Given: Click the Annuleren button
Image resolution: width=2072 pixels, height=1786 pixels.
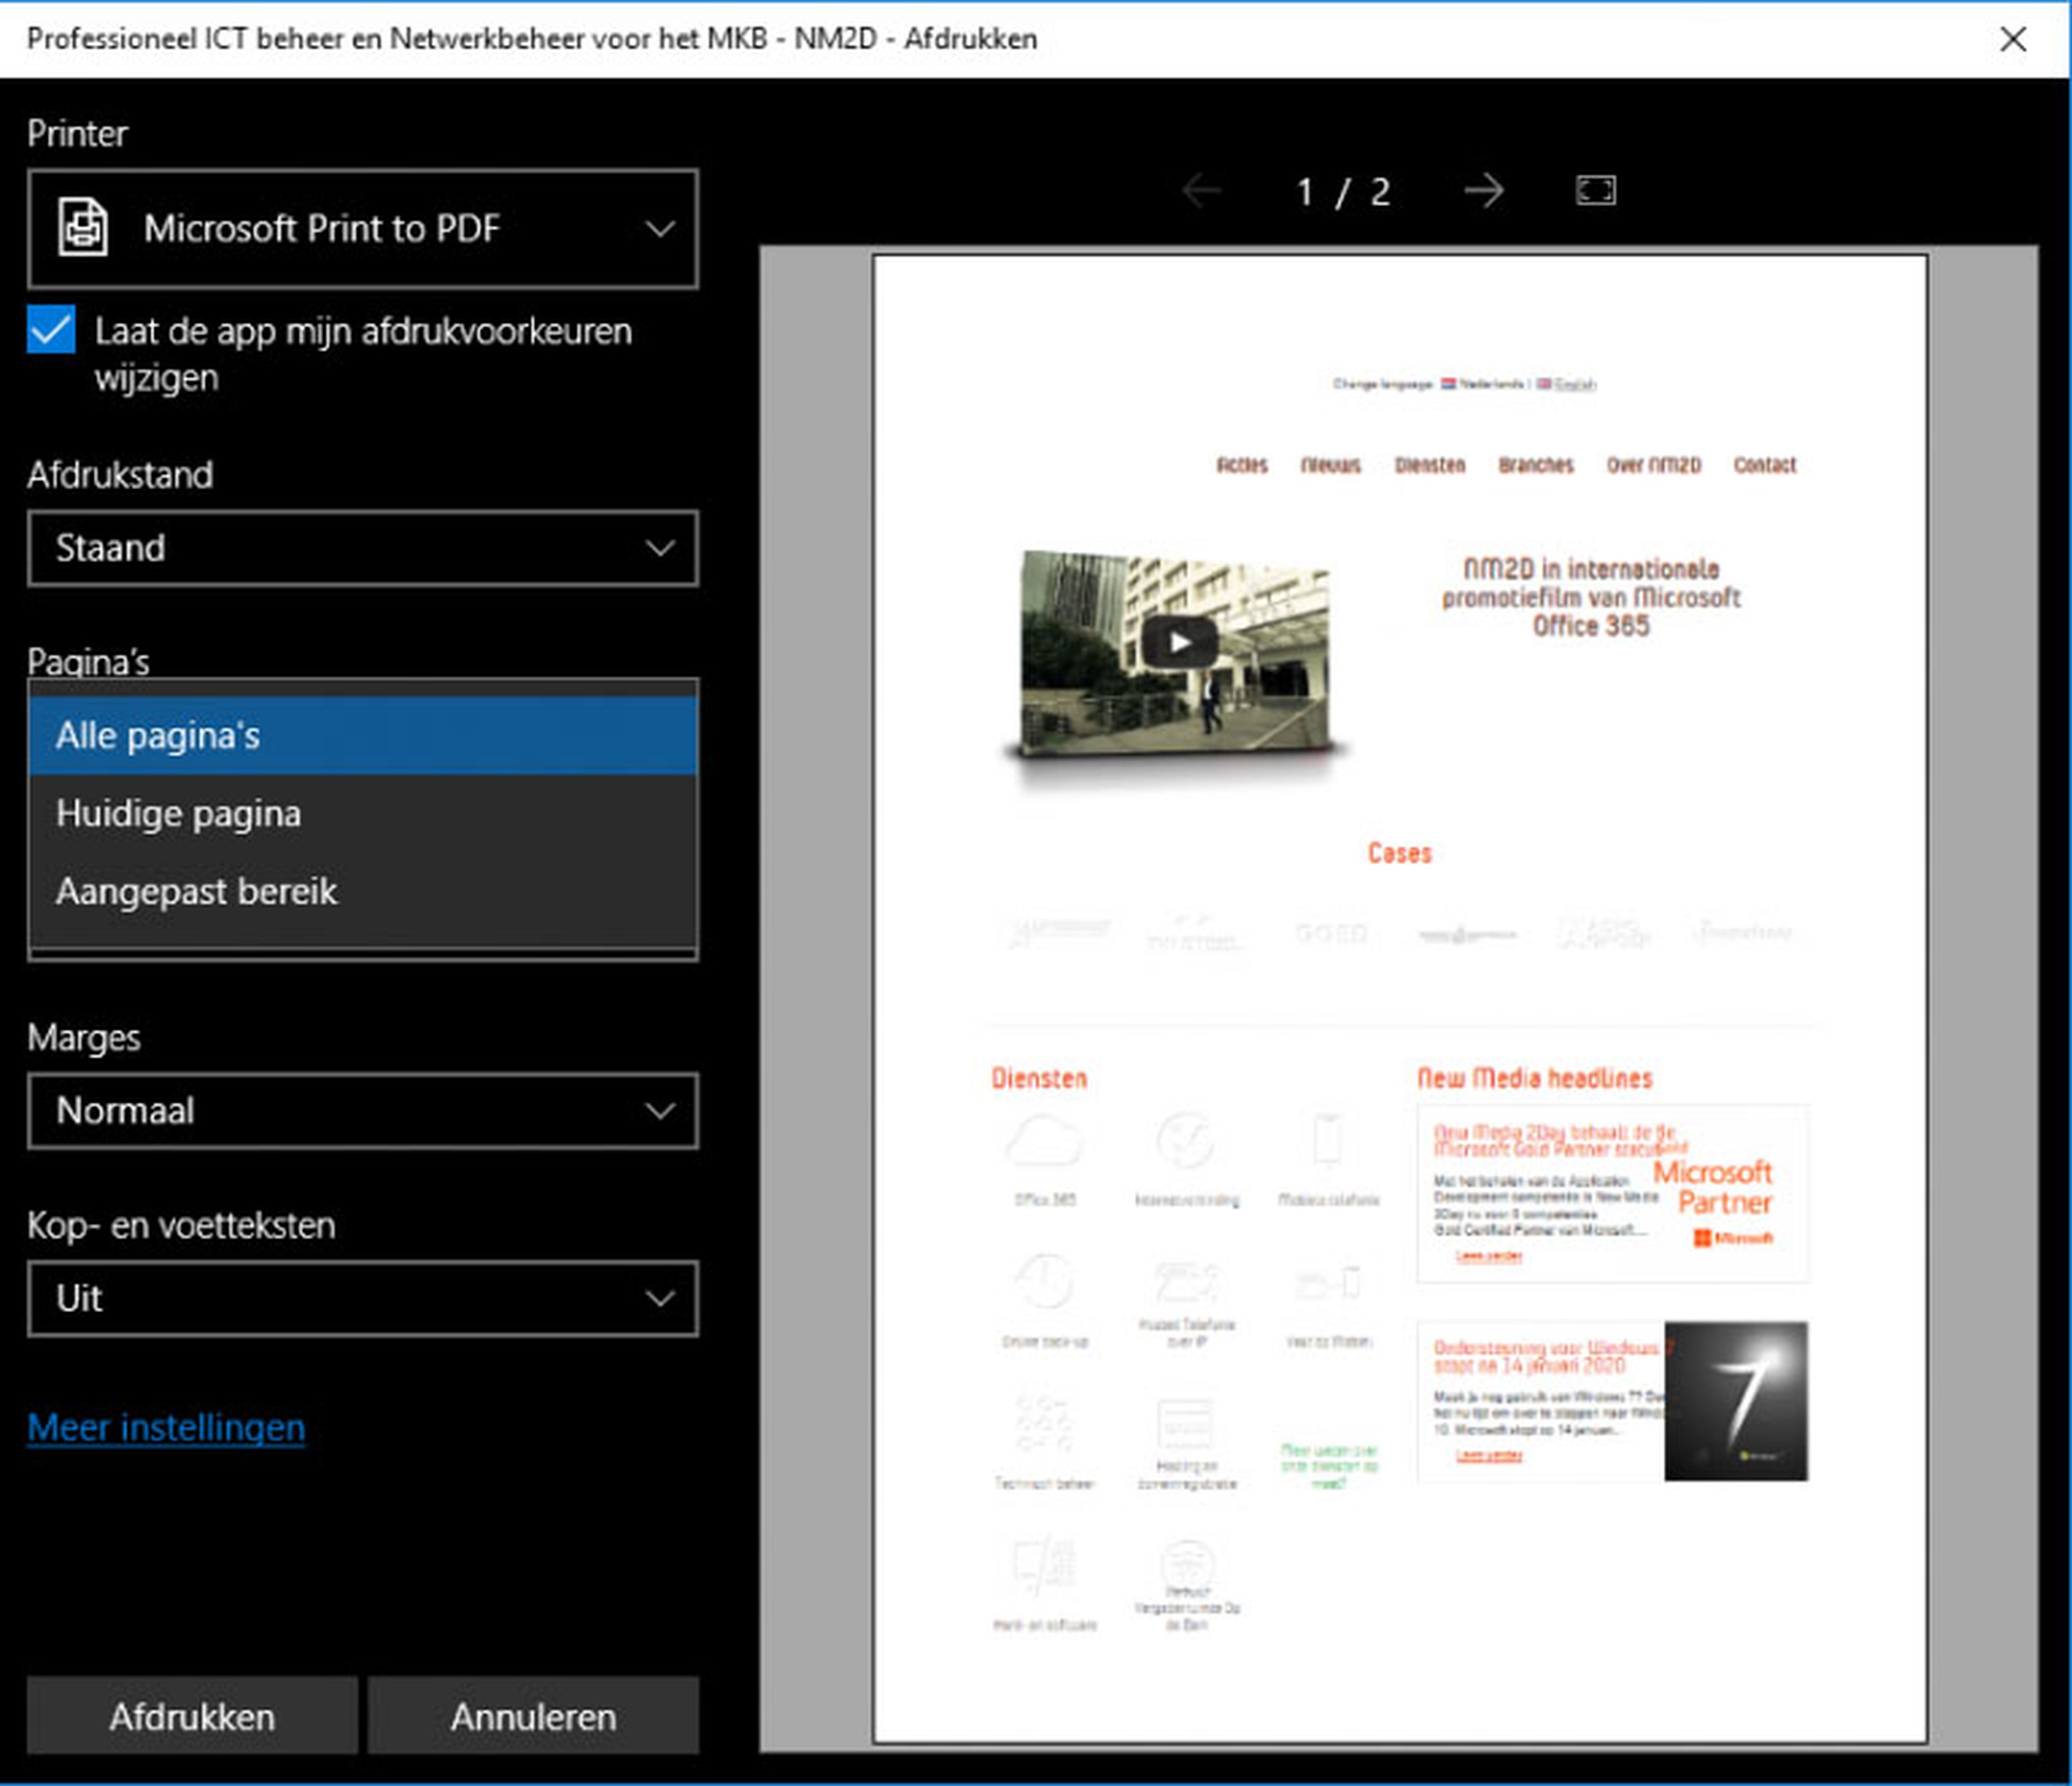Looking at the screenshot, I should (x=533, y=1716).
